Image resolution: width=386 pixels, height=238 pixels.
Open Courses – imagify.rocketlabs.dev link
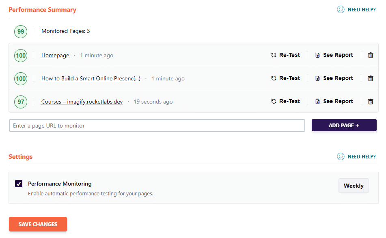click(x=82, y=102)
